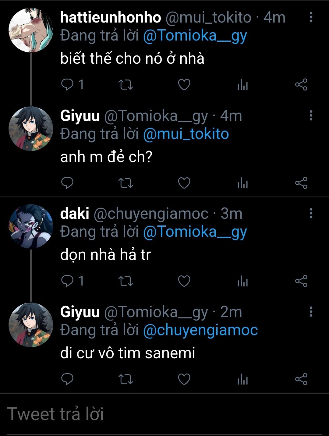Open @chuyengiamoc mention link in Giyuu's reply
329x436 pixels.
tap(200, 330)
